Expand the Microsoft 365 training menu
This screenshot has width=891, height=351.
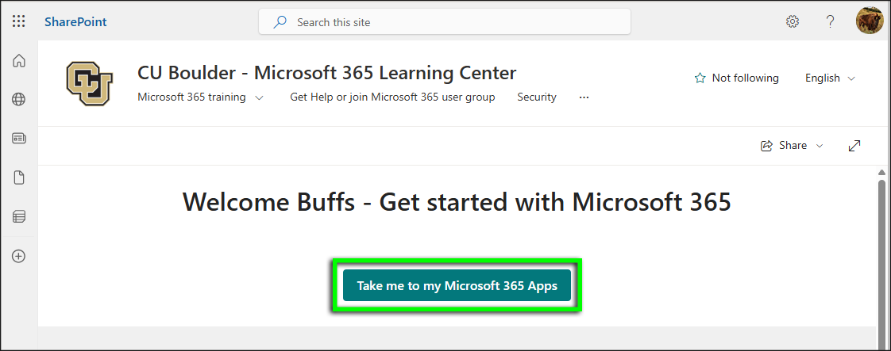201,97
